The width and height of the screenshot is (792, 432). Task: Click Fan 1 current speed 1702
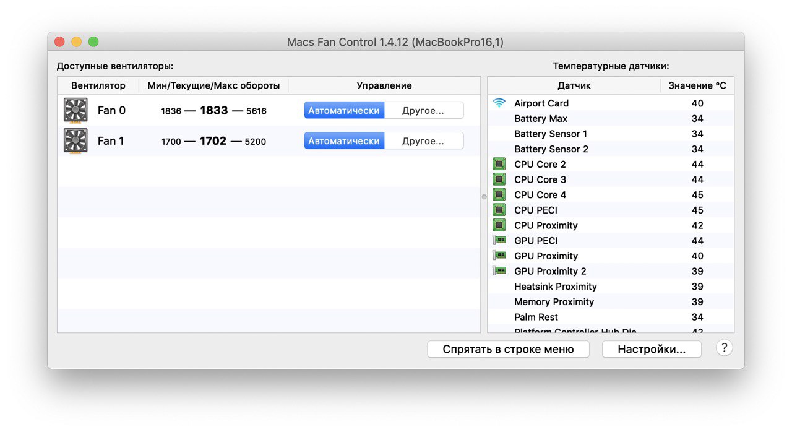coord(213,141)
